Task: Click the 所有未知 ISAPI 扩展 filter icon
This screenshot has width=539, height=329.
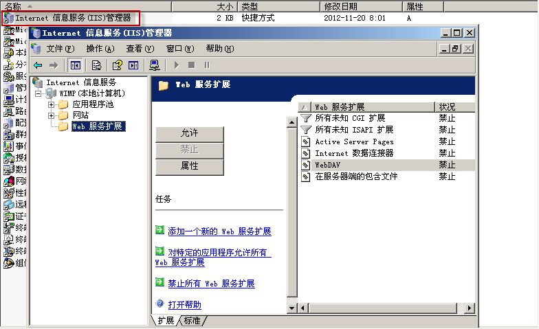Action: pyautogui.click(x=305, y=130)
